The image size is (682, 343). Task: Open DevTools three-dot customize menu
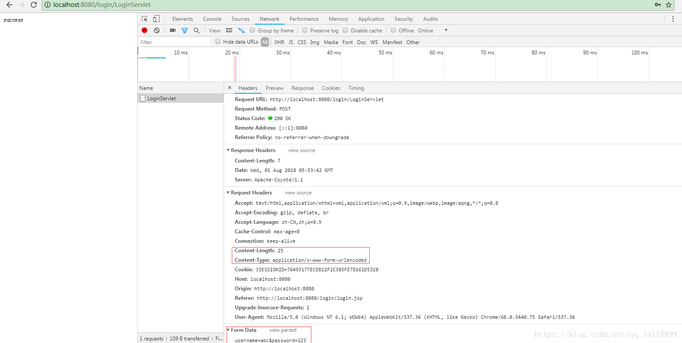pyautogui.click(x=673, y=19)
